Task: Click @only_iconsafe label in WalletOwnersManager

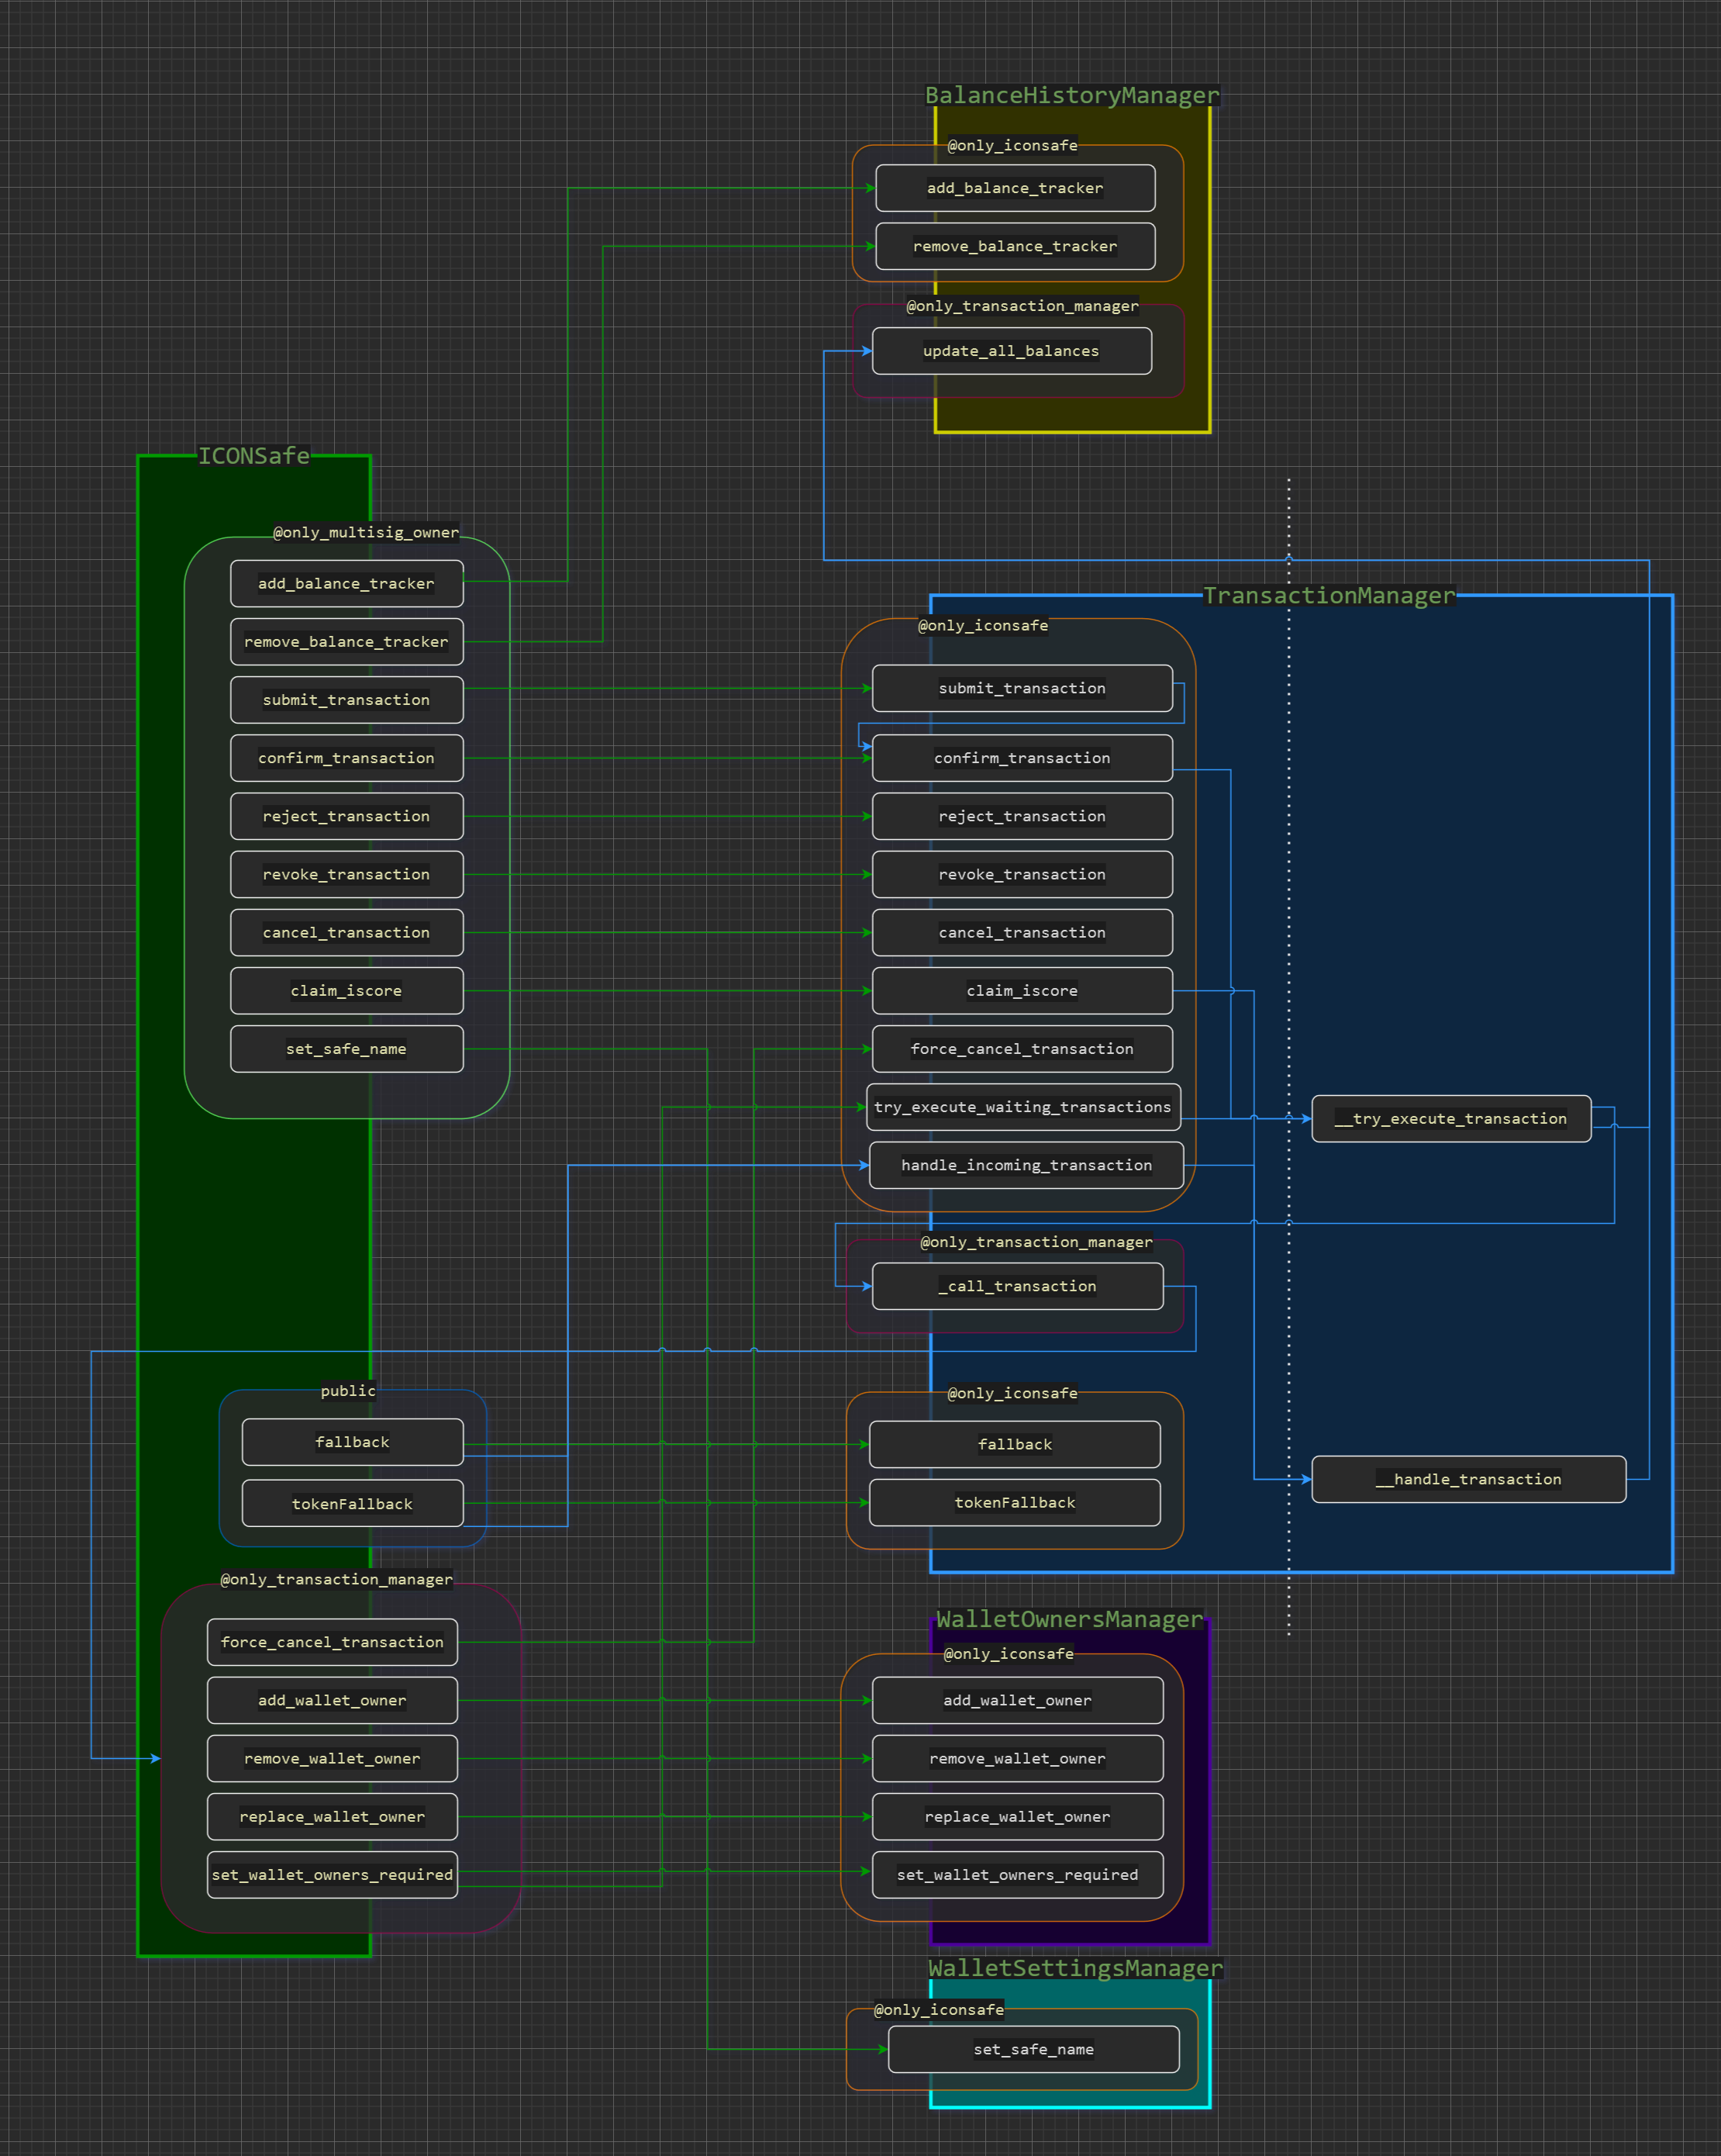Action: [x=1009, y=1654]
